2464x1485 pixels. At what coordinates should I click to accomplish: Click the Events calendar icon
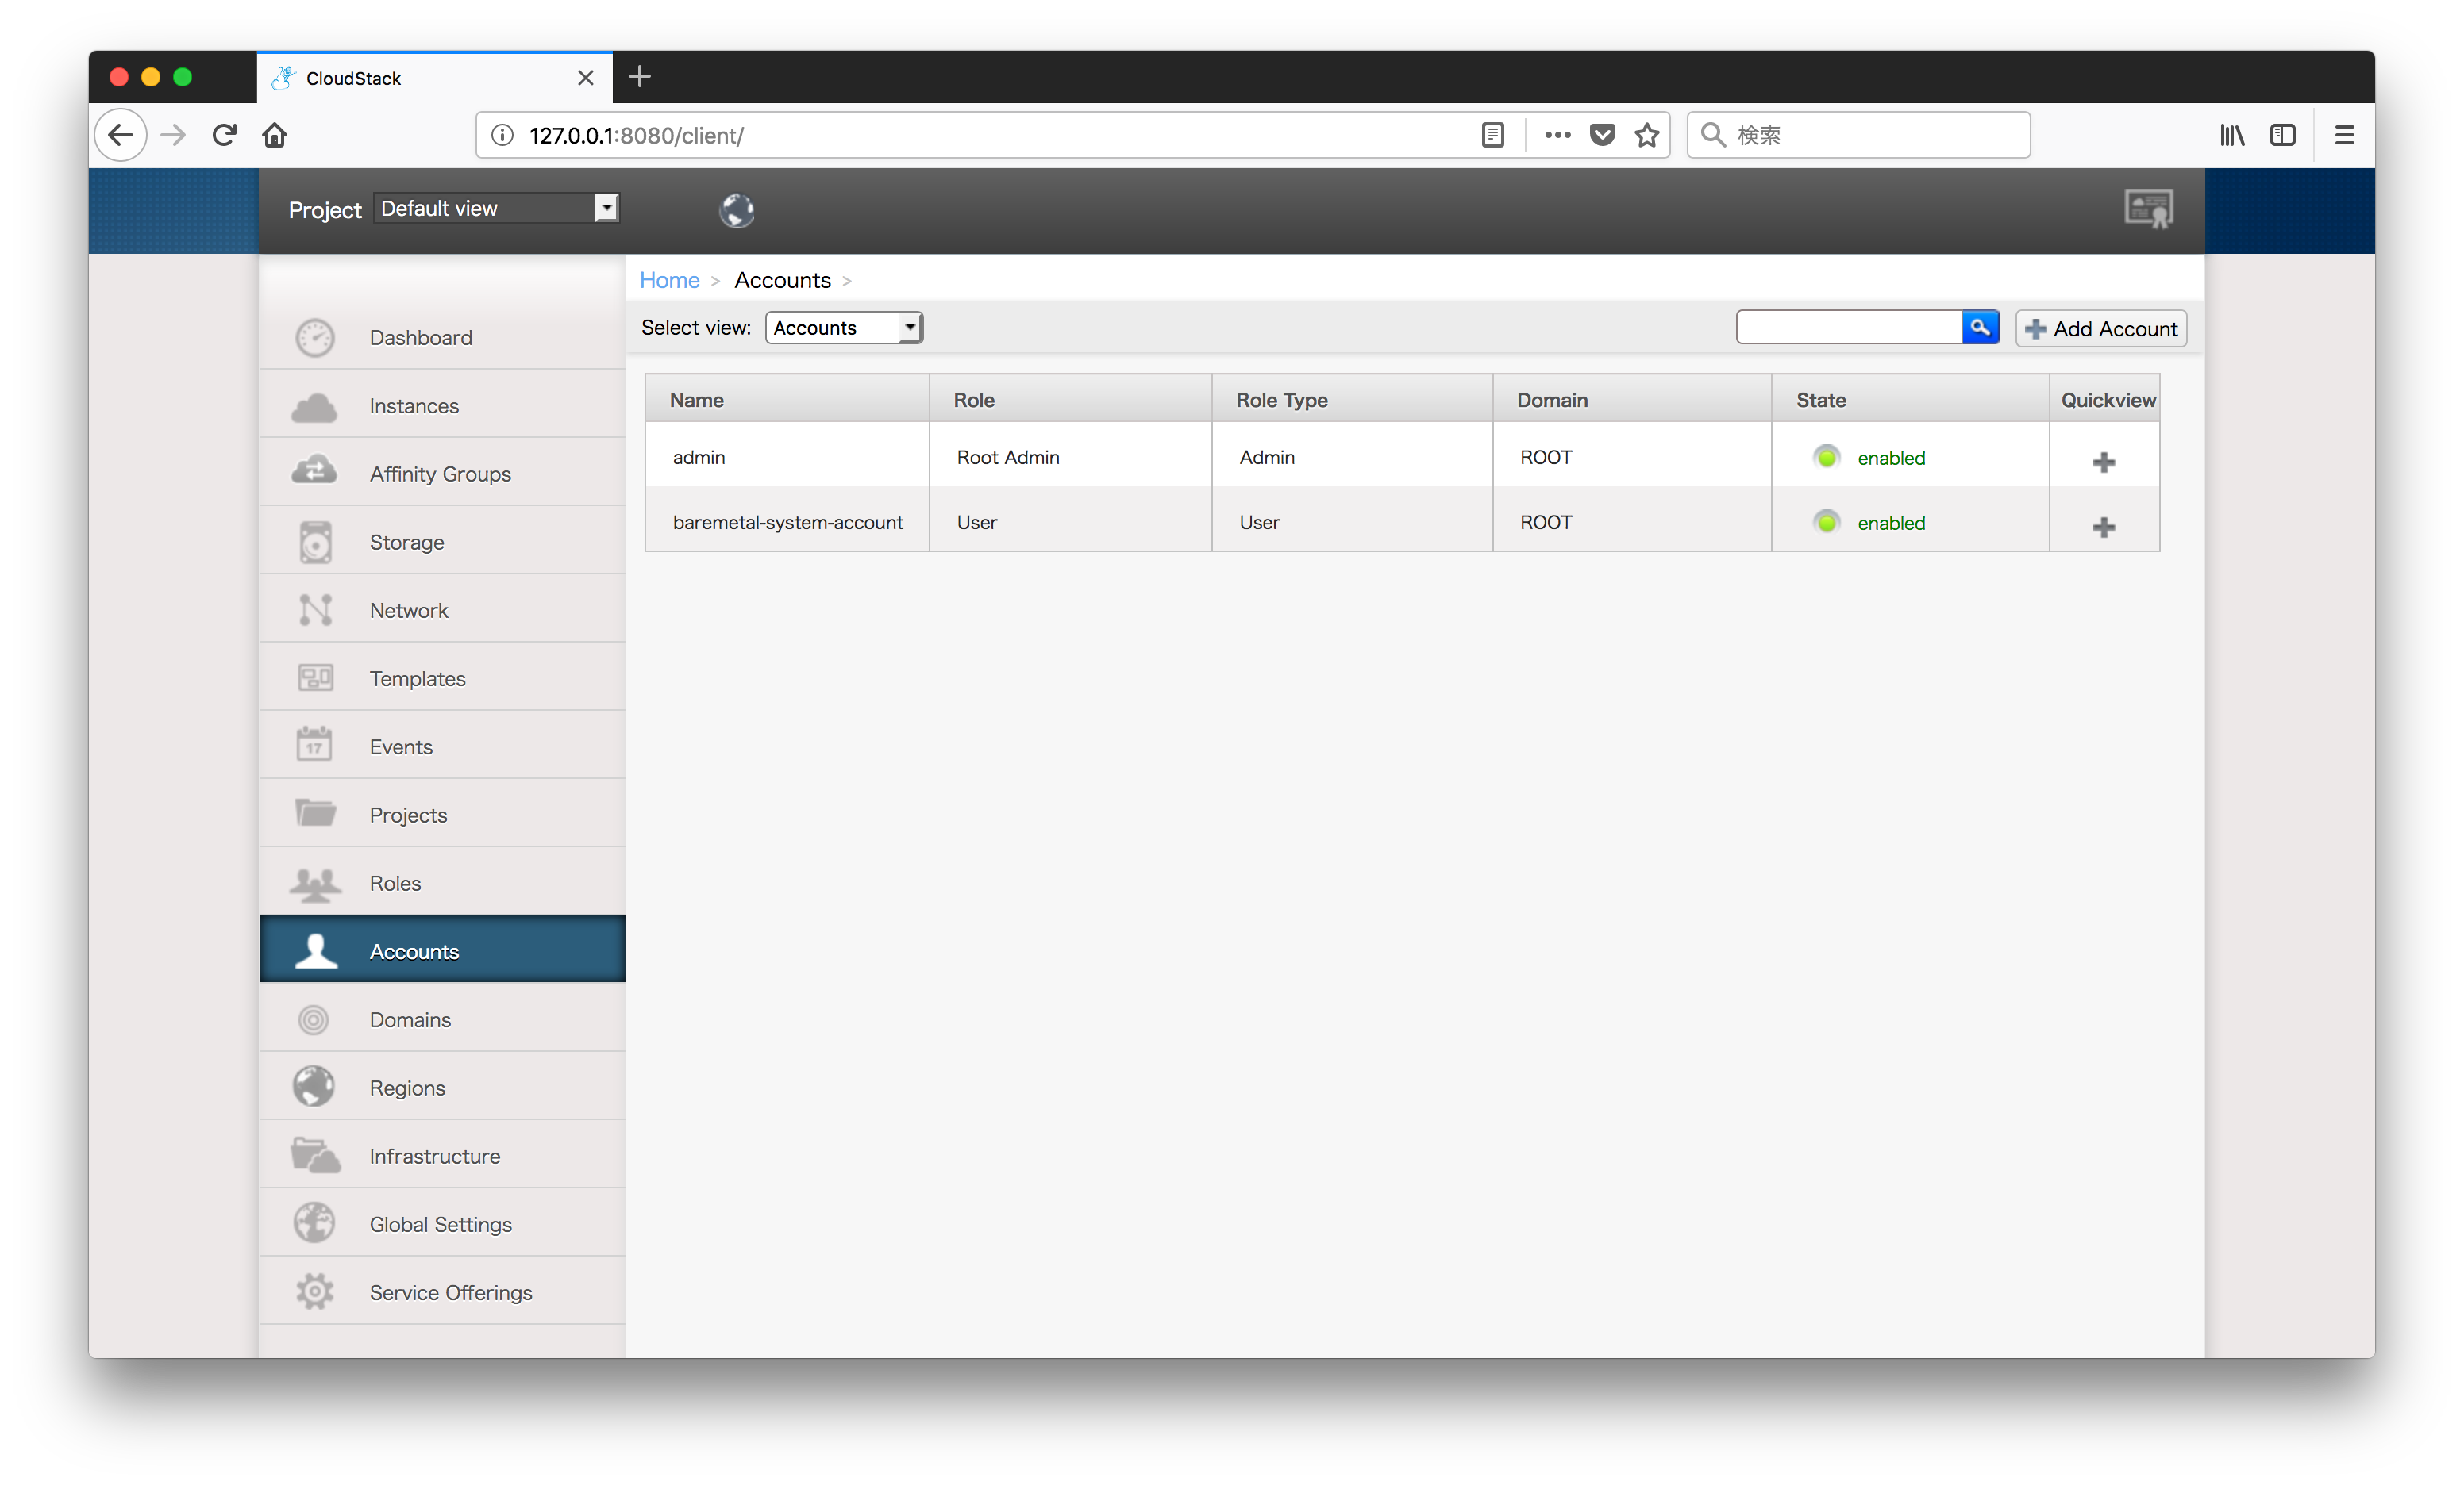315,746
